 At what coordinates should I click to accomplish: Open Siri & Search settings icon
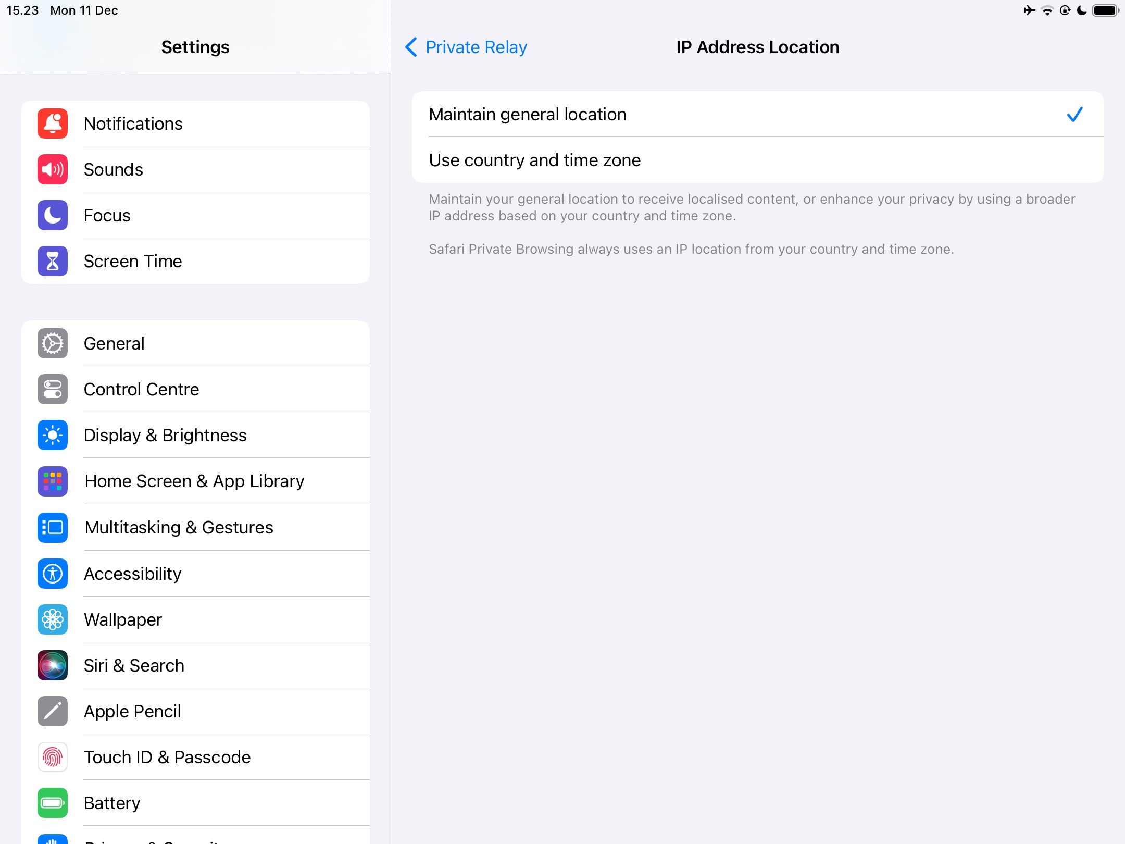(x=52, y=665)
